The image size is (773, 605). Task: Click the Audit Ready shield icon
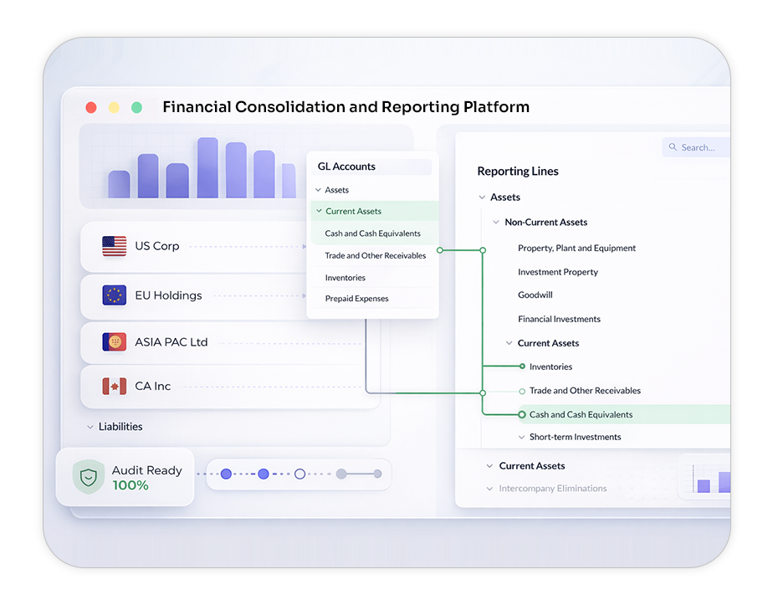88,478
